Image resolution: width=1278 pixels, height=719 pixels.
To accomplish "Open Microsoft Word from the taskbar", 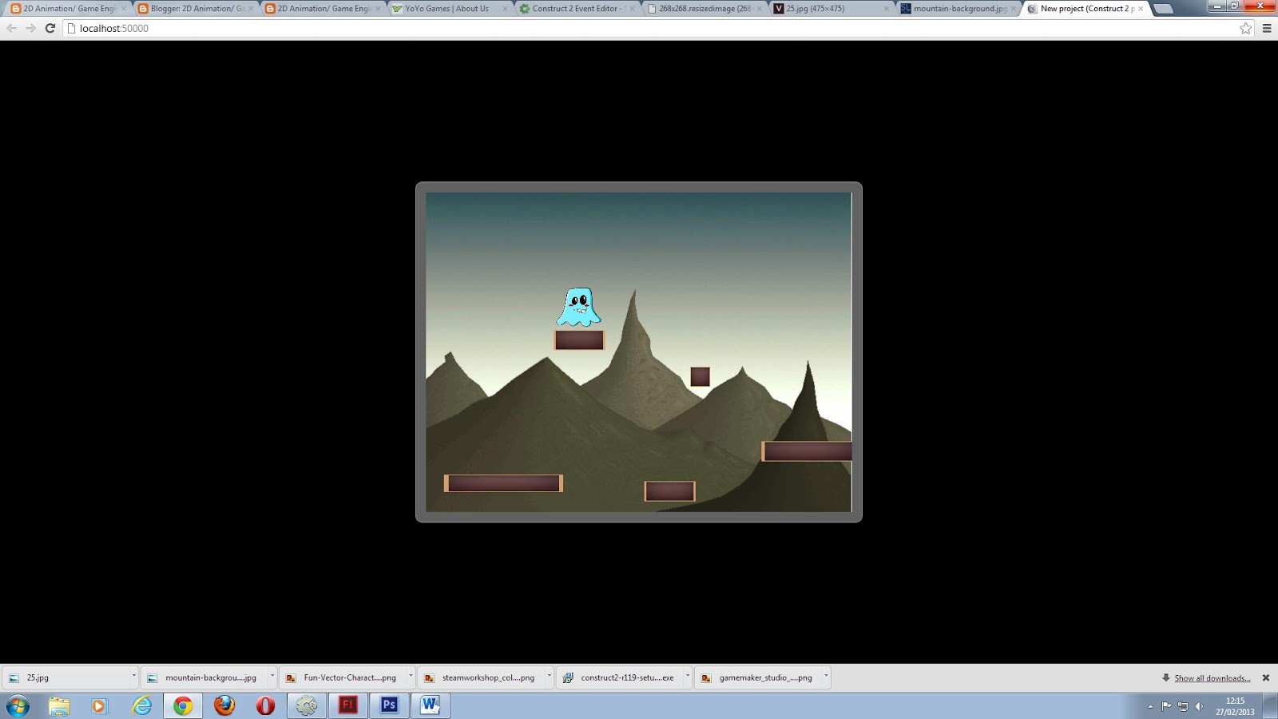I will [x=431, y=705].
